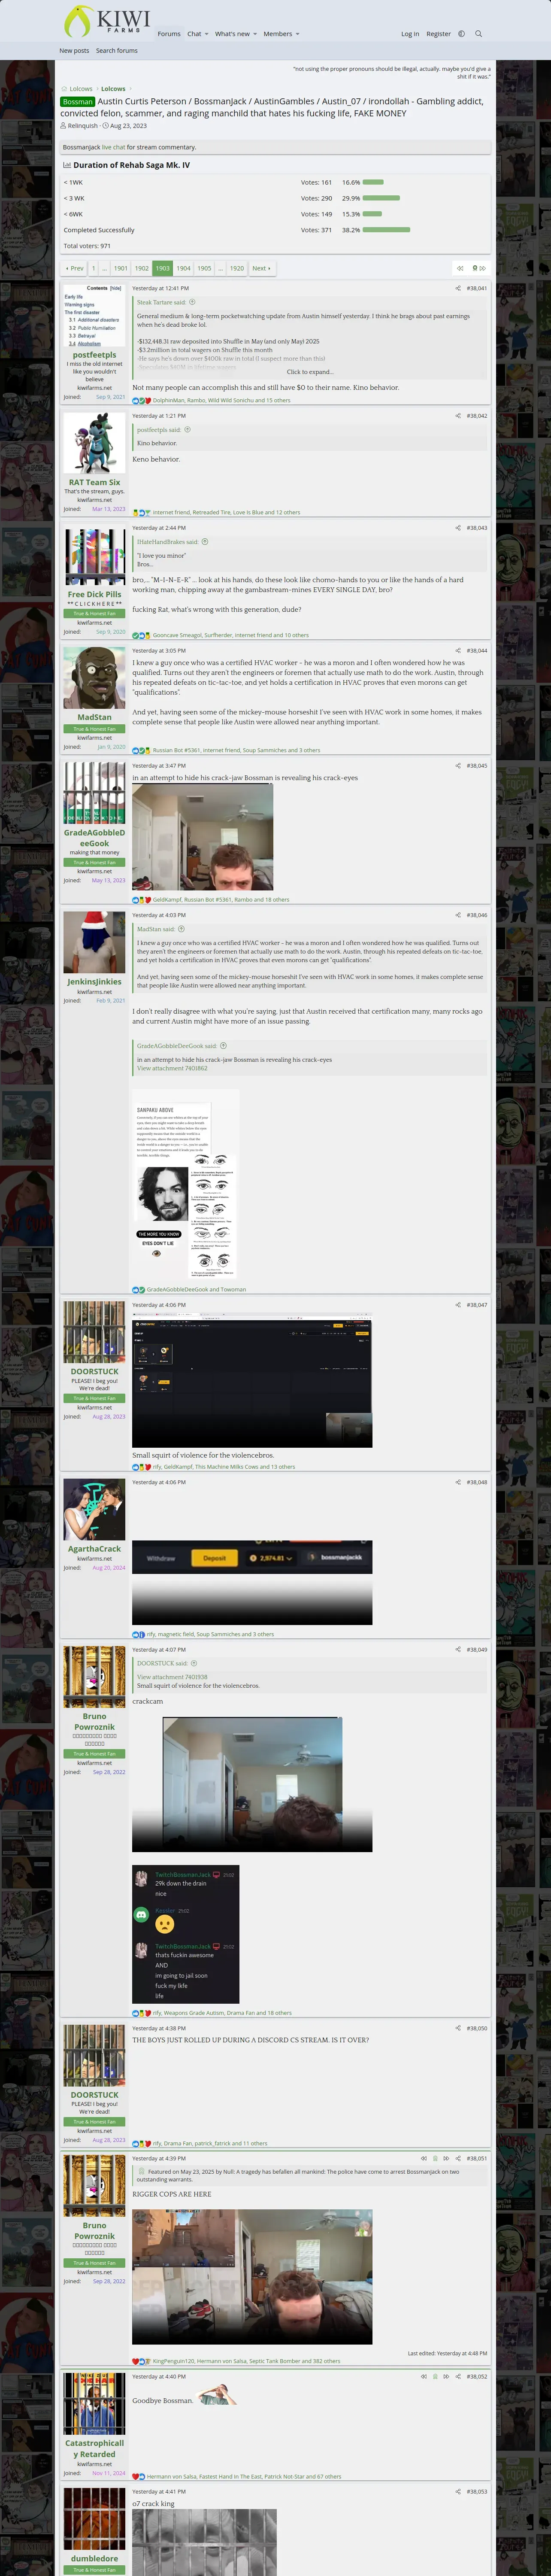Click the share icon on post #38,045
The image size is (551, 2576).
click(x=458, y=766)
